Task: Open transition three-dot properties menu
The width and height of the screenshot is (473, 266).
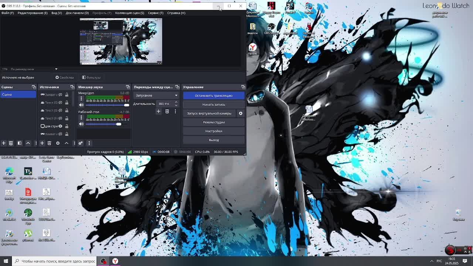Action: coord(176,111)
